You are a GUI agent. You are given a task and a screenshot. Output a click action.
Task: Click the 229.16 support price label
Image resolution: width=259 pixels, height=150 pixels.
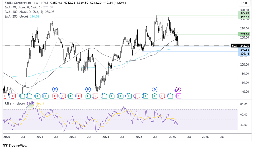coord(245,54)
